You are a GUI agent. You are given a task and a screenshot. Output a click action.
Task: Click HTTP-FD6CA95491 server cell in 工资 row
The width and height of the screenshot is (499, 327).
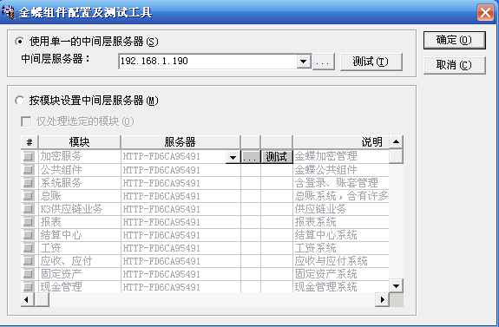click(x=181, y=248)
